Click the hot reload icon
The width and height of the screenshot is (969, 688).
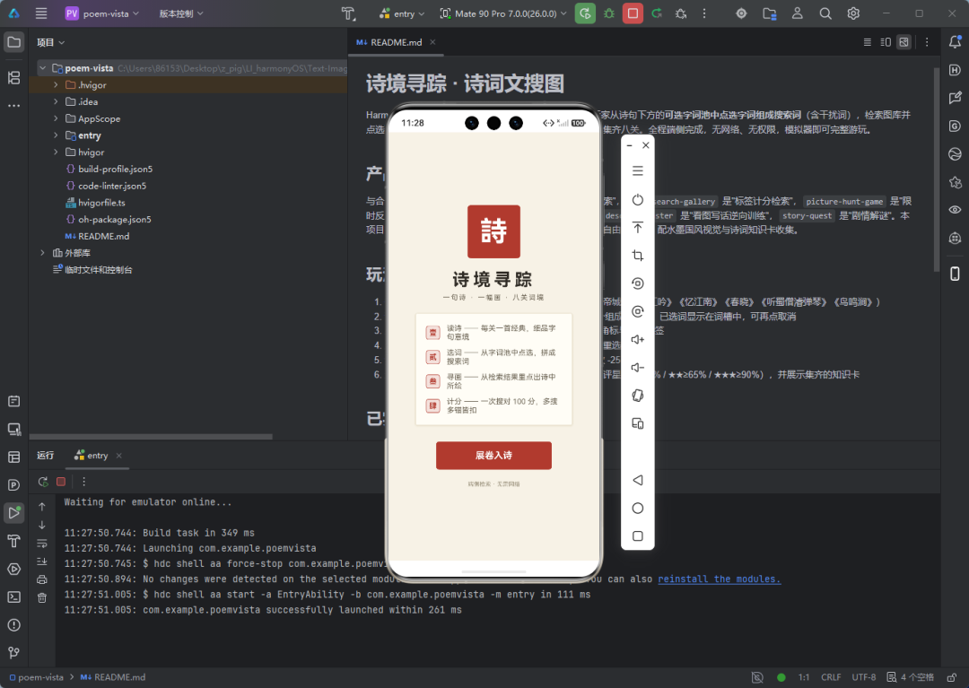(x=657, y=13)
